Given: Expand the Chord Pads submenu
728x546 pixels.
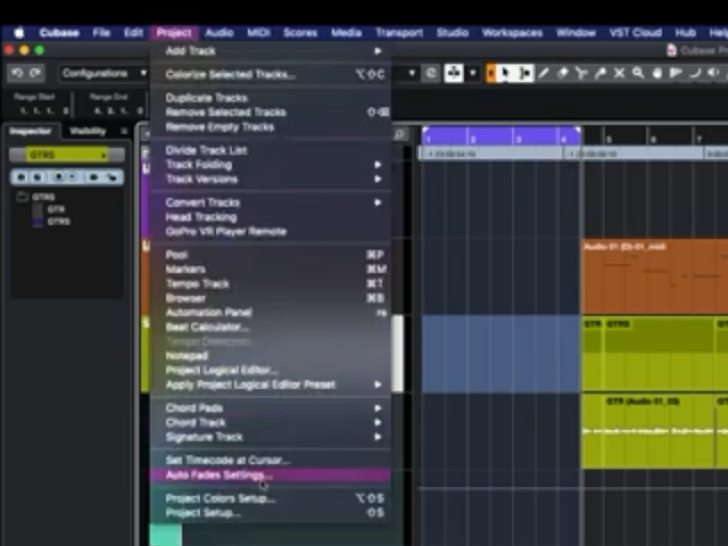Looking at the screenshot, I should click(271, 408).
